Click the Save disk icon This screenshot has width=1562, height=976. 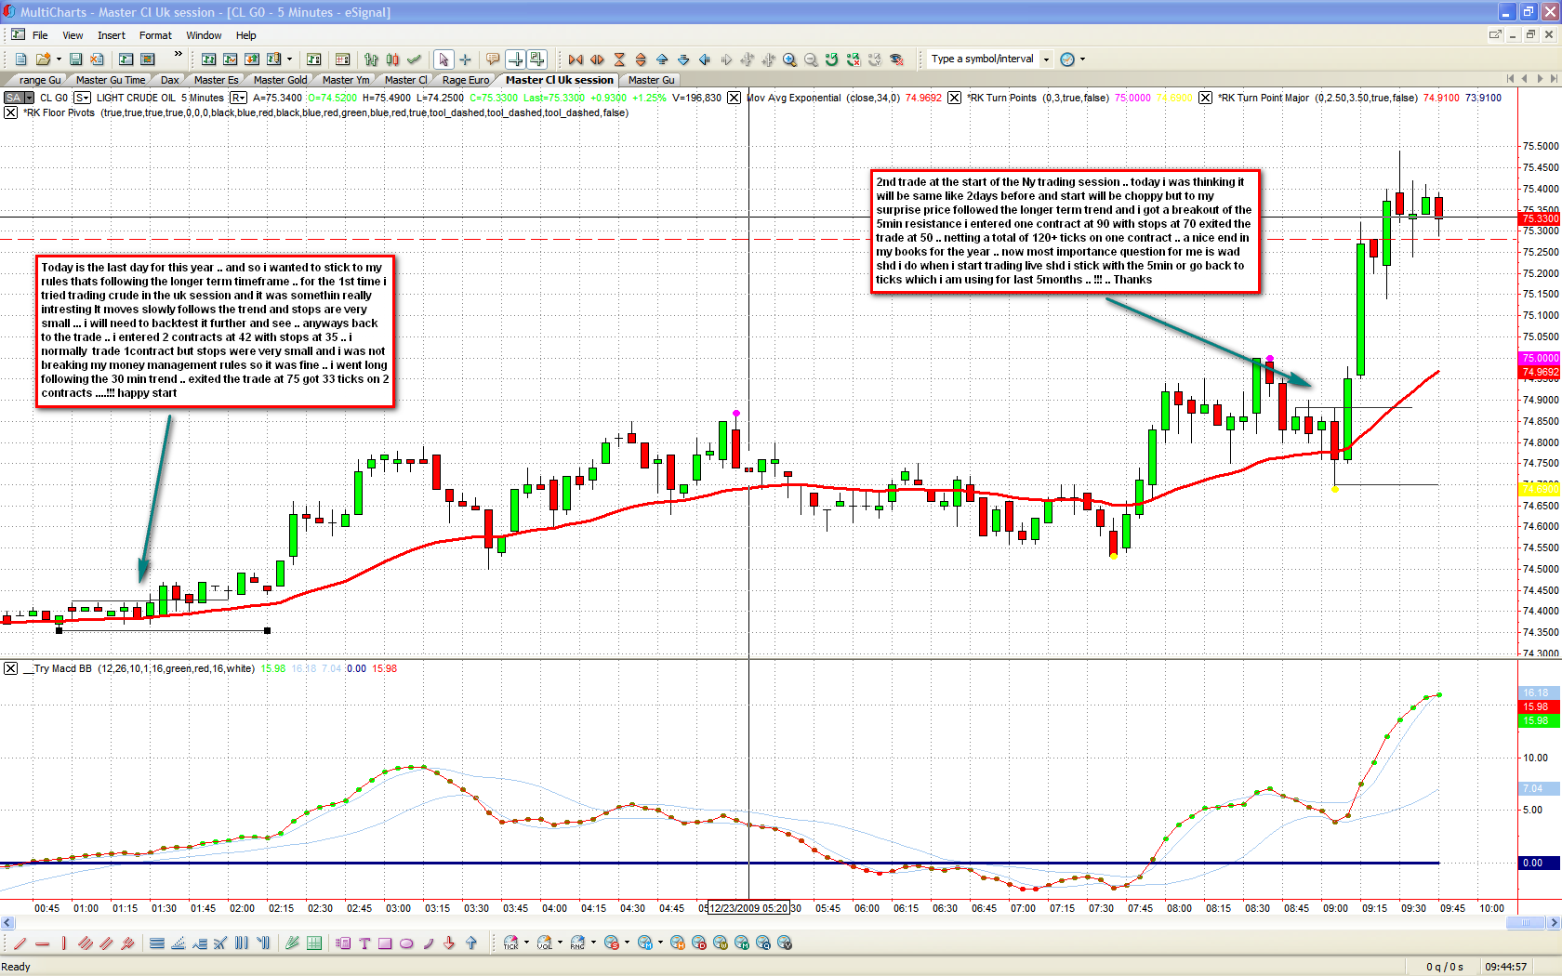[x=76, y=59]
